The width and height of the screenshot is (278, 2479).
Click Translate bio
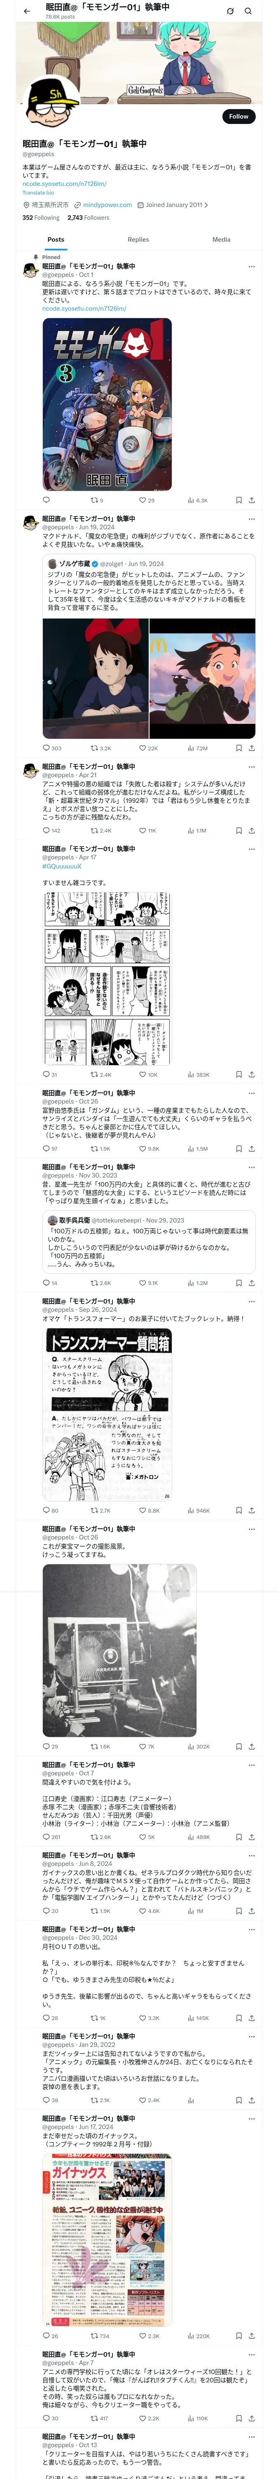[x=38, y=193]
